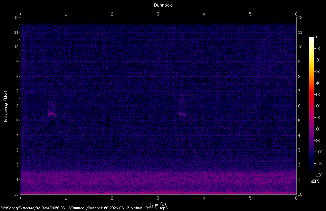This screenshot has height=211, width=326.
Task: Click the -50 label on the color scale
Action: click(x=317, y=95)
